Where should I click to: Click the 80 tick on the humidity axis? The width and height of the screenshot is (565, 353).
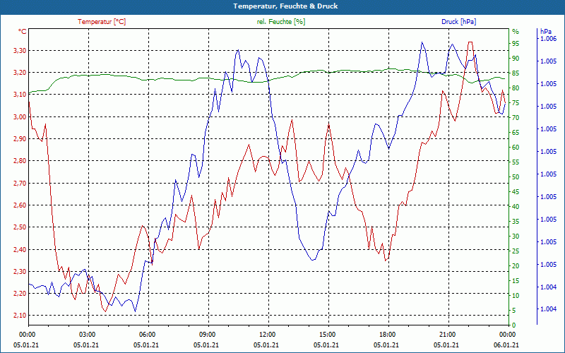click(516, 88)
